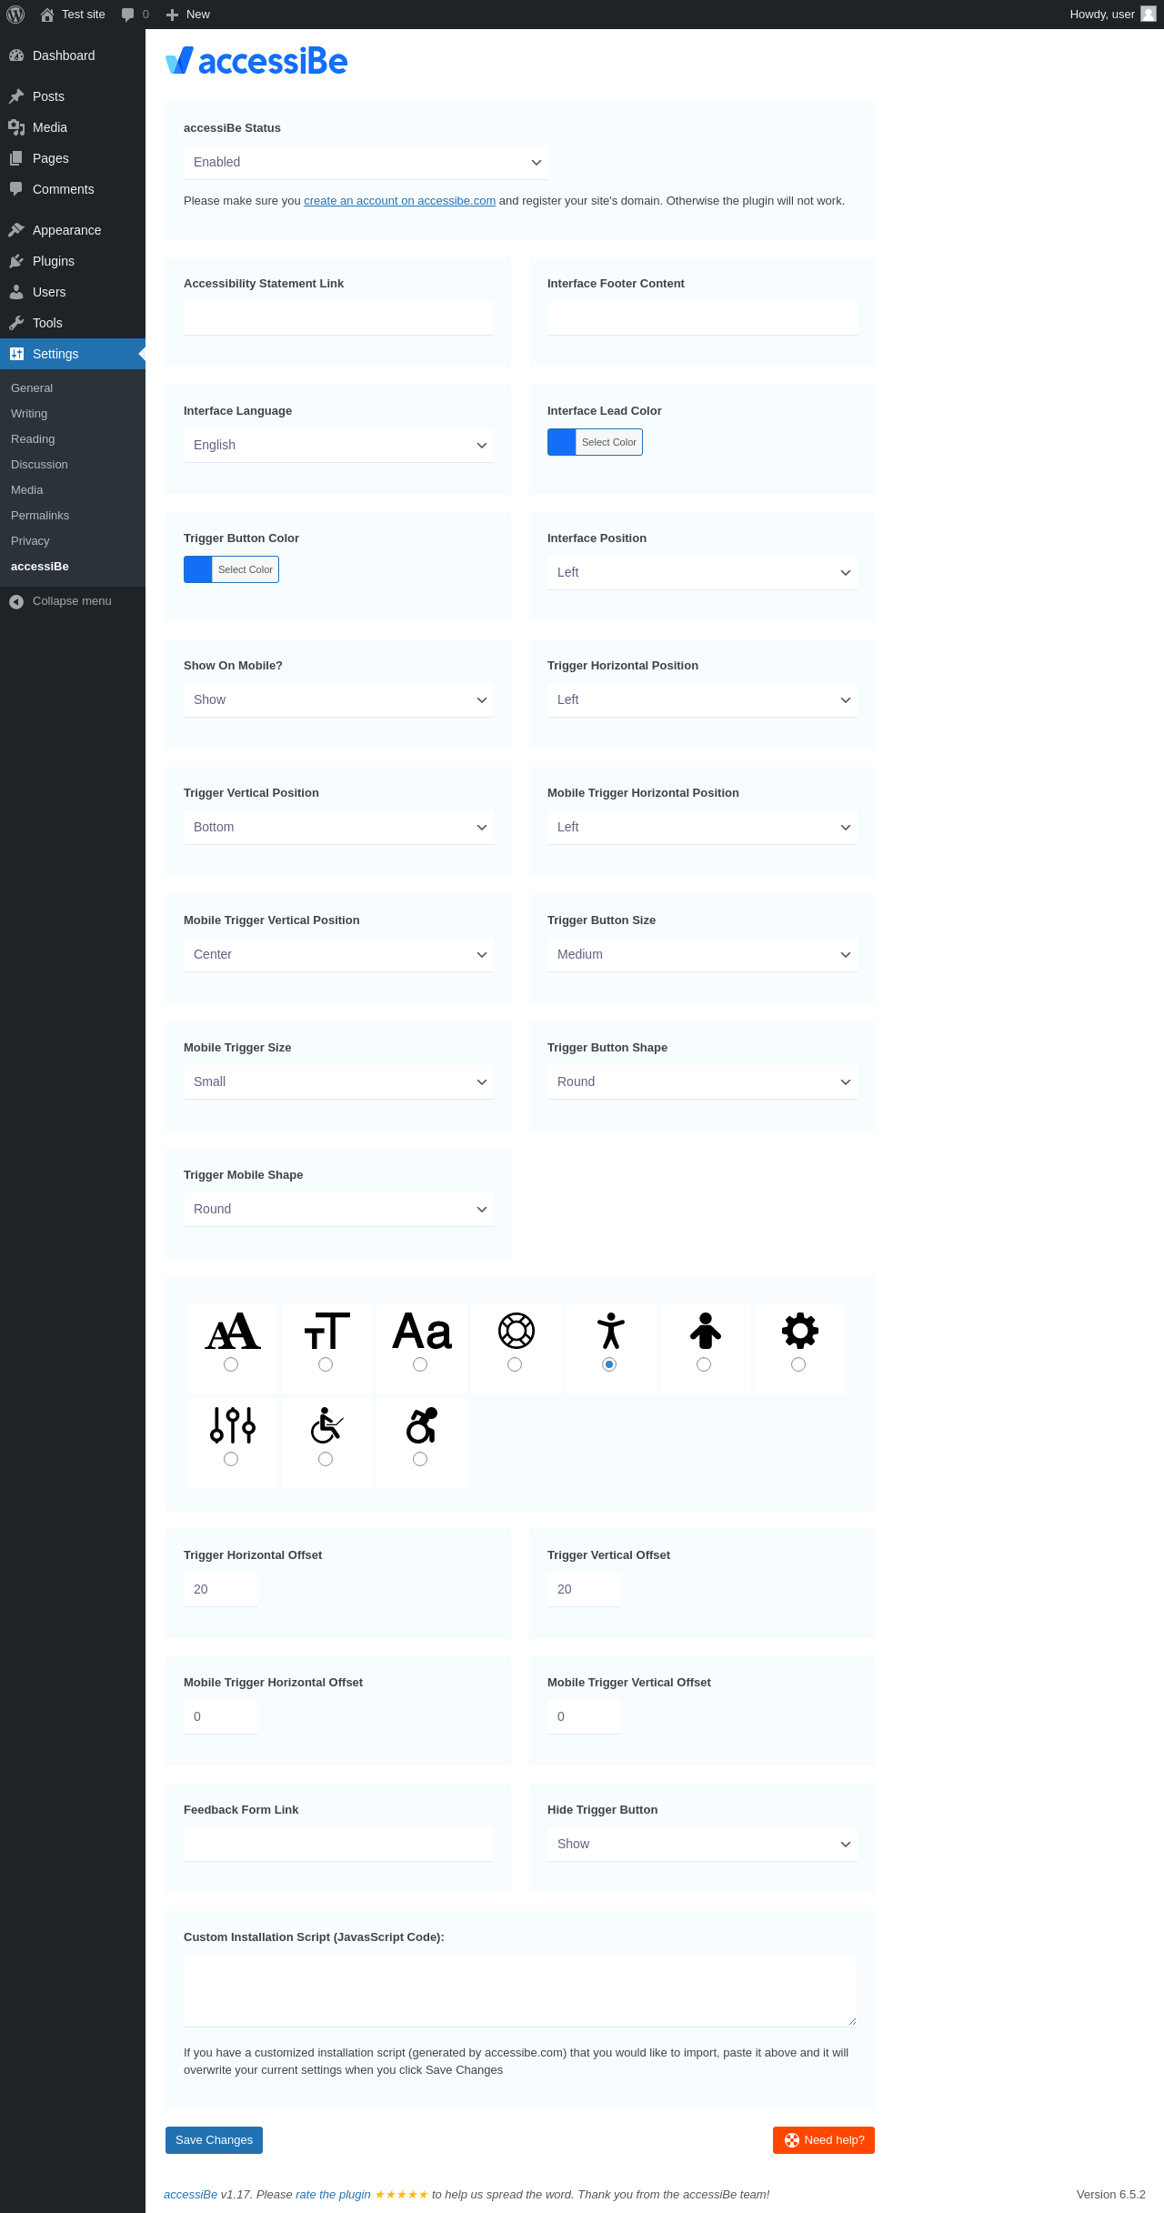Viewport: 1164px width, 2213px height.
Task: Open the Hide Trigger Button dropdown
Action: [702, 1844]
